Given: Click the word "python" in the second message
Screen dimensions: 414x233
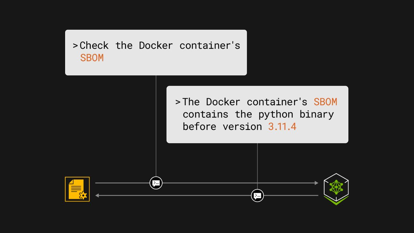Looking at the screenshot, I should pyautogui.click(x=276, y=114).
